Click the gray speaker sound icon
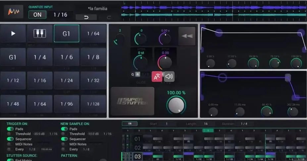Viewport: 307px width, 161px height. (169, 77)
